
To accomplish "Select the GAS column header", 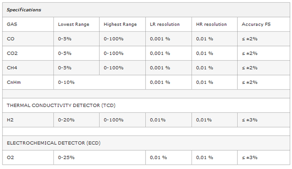I will click(x=12, y=24).
